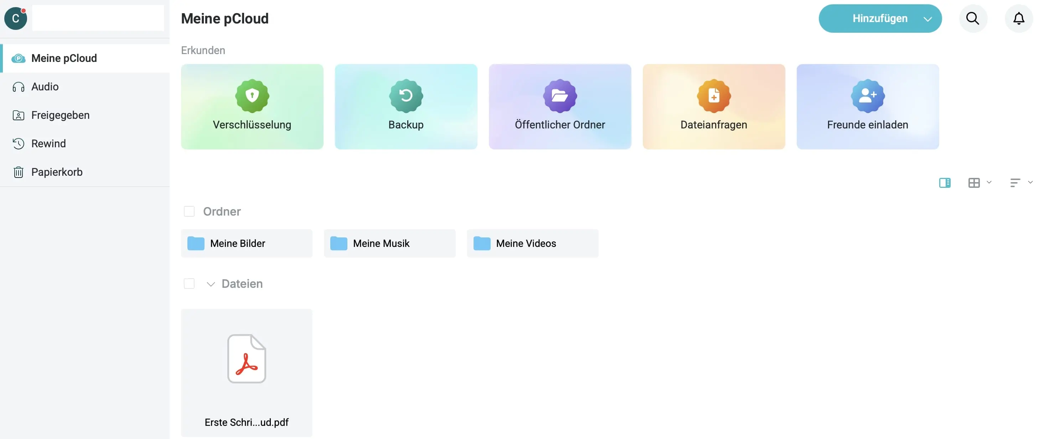Toggle the info side panel icon
The height and width of the screenshot is (439, 1044).
pyautogui.click(x=944, y=183)
